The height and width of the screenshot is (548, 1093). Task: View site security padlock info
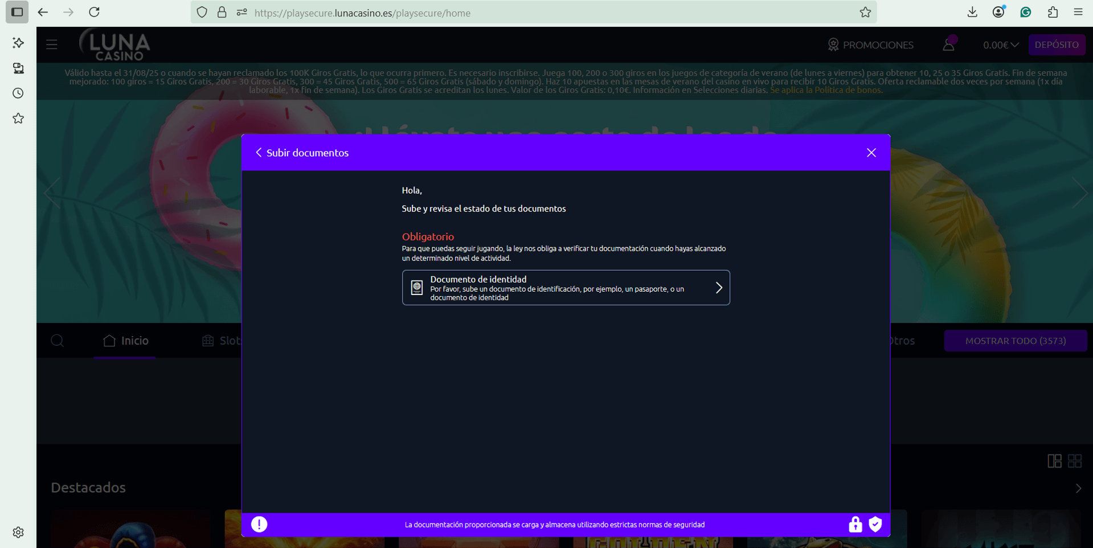(222, 13)
